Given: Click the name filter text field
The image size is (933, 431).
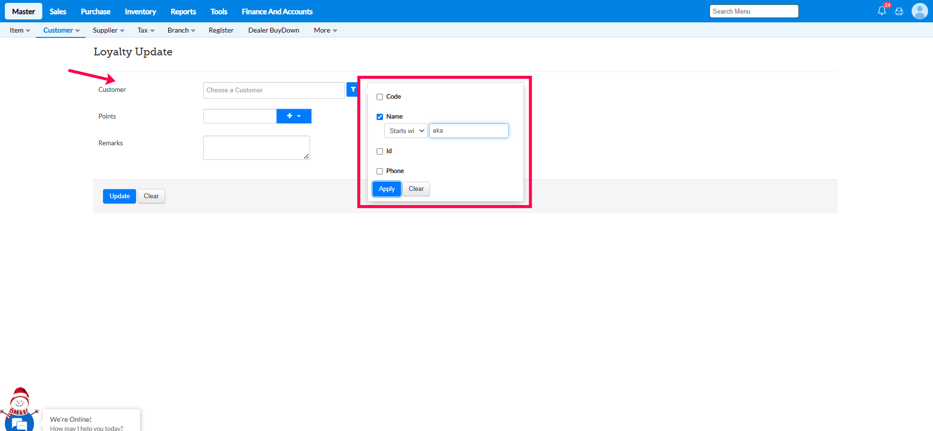Looking at the screenshot, I should tap(469, 131).
